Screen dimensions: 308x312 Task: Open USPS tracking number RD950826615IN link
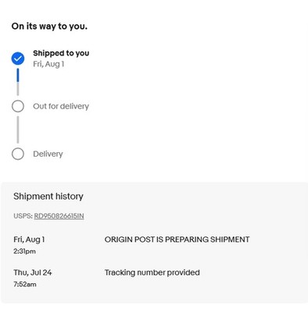click(x=59, y=216)
